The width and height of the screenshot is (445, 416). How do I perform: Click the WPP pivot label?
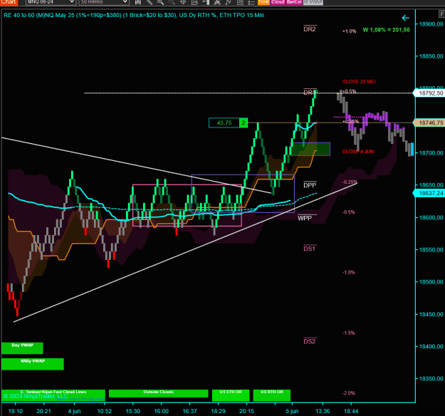(305, 218)
